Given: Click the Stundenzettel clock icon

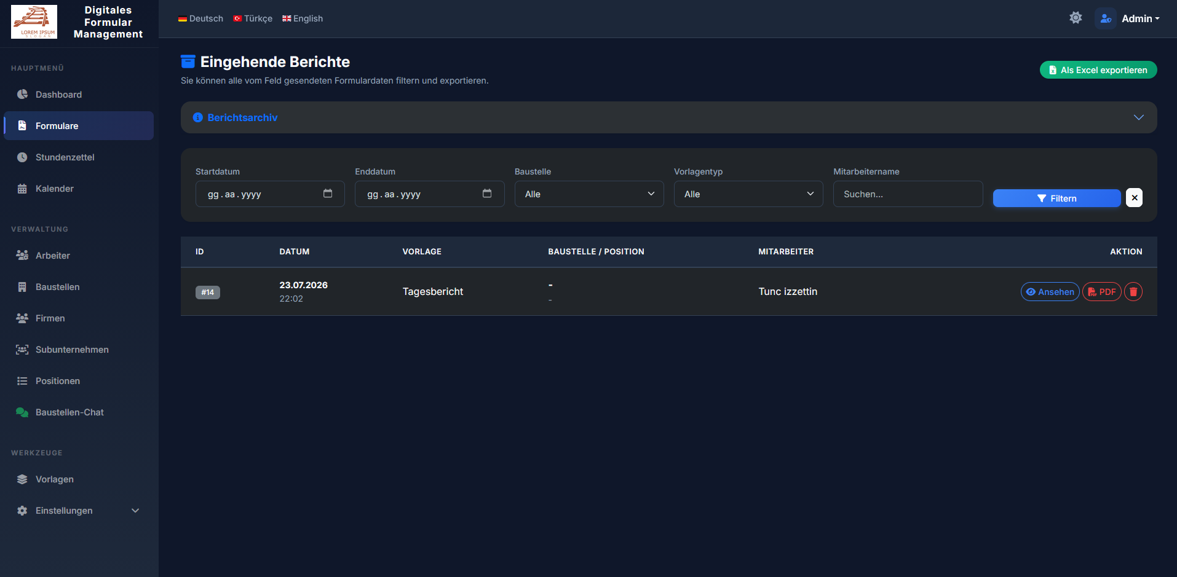Looking at the screenshot, I should click(x=22, y=157).
